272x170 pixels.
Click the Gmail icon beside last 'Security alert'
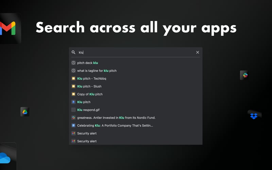coord(73,141)
